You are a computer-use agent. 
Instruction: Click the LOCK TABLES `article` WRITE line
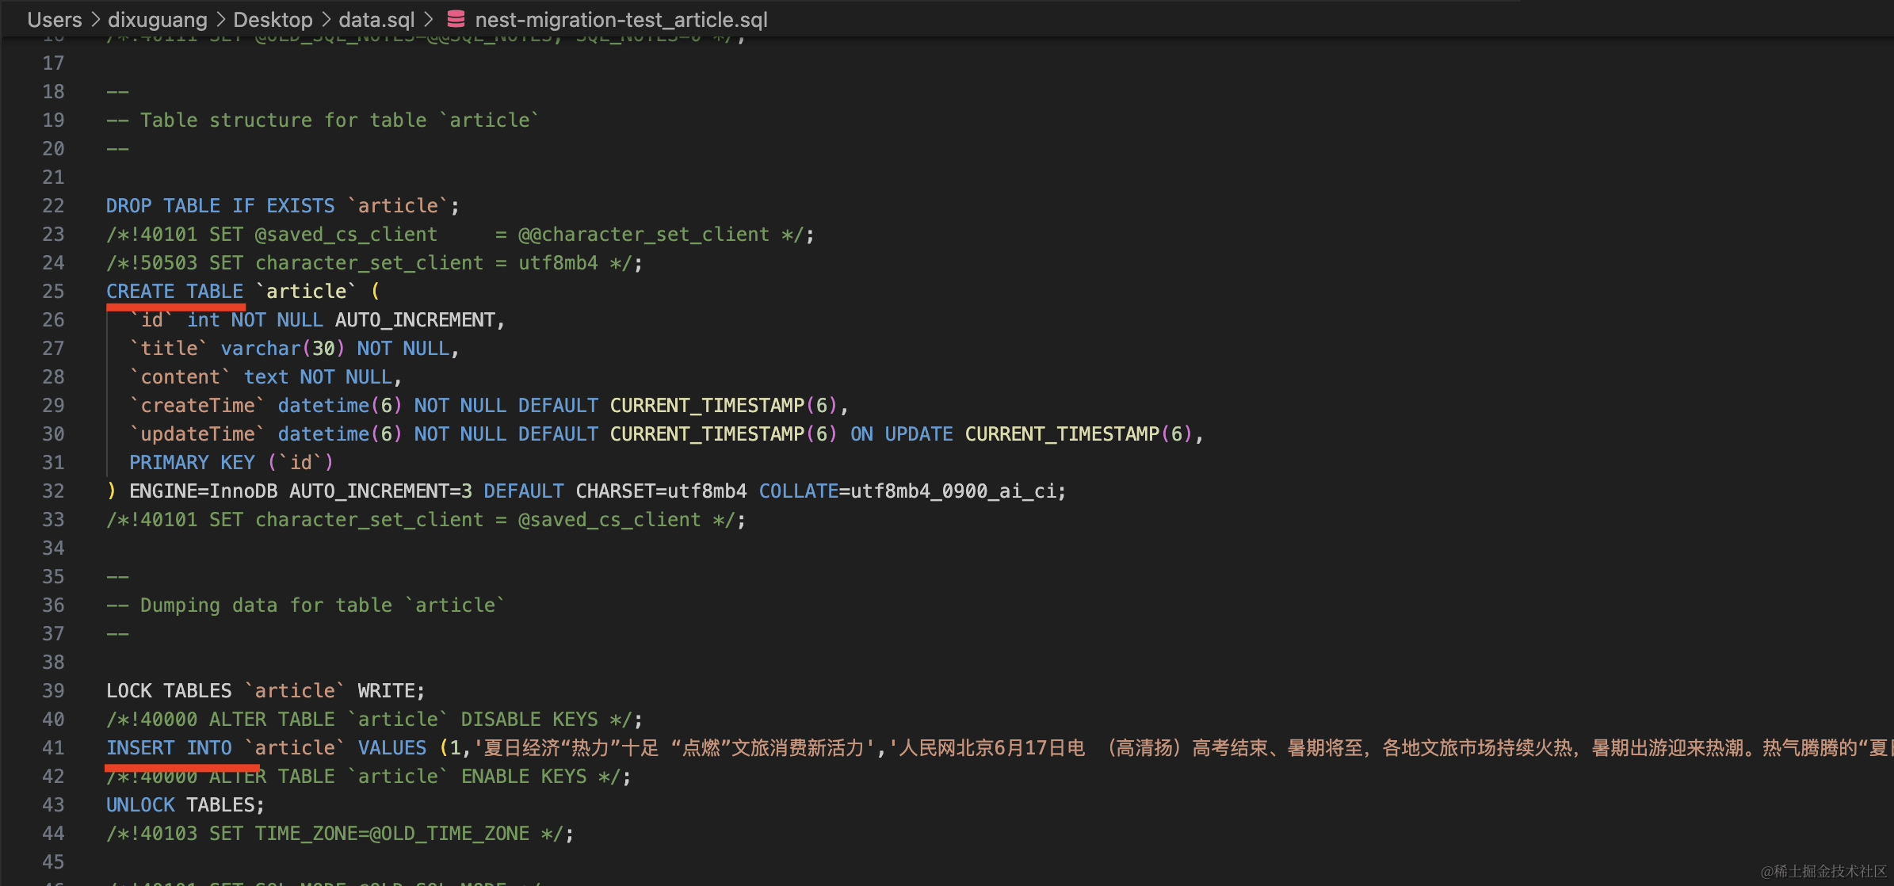coord(265,691)
